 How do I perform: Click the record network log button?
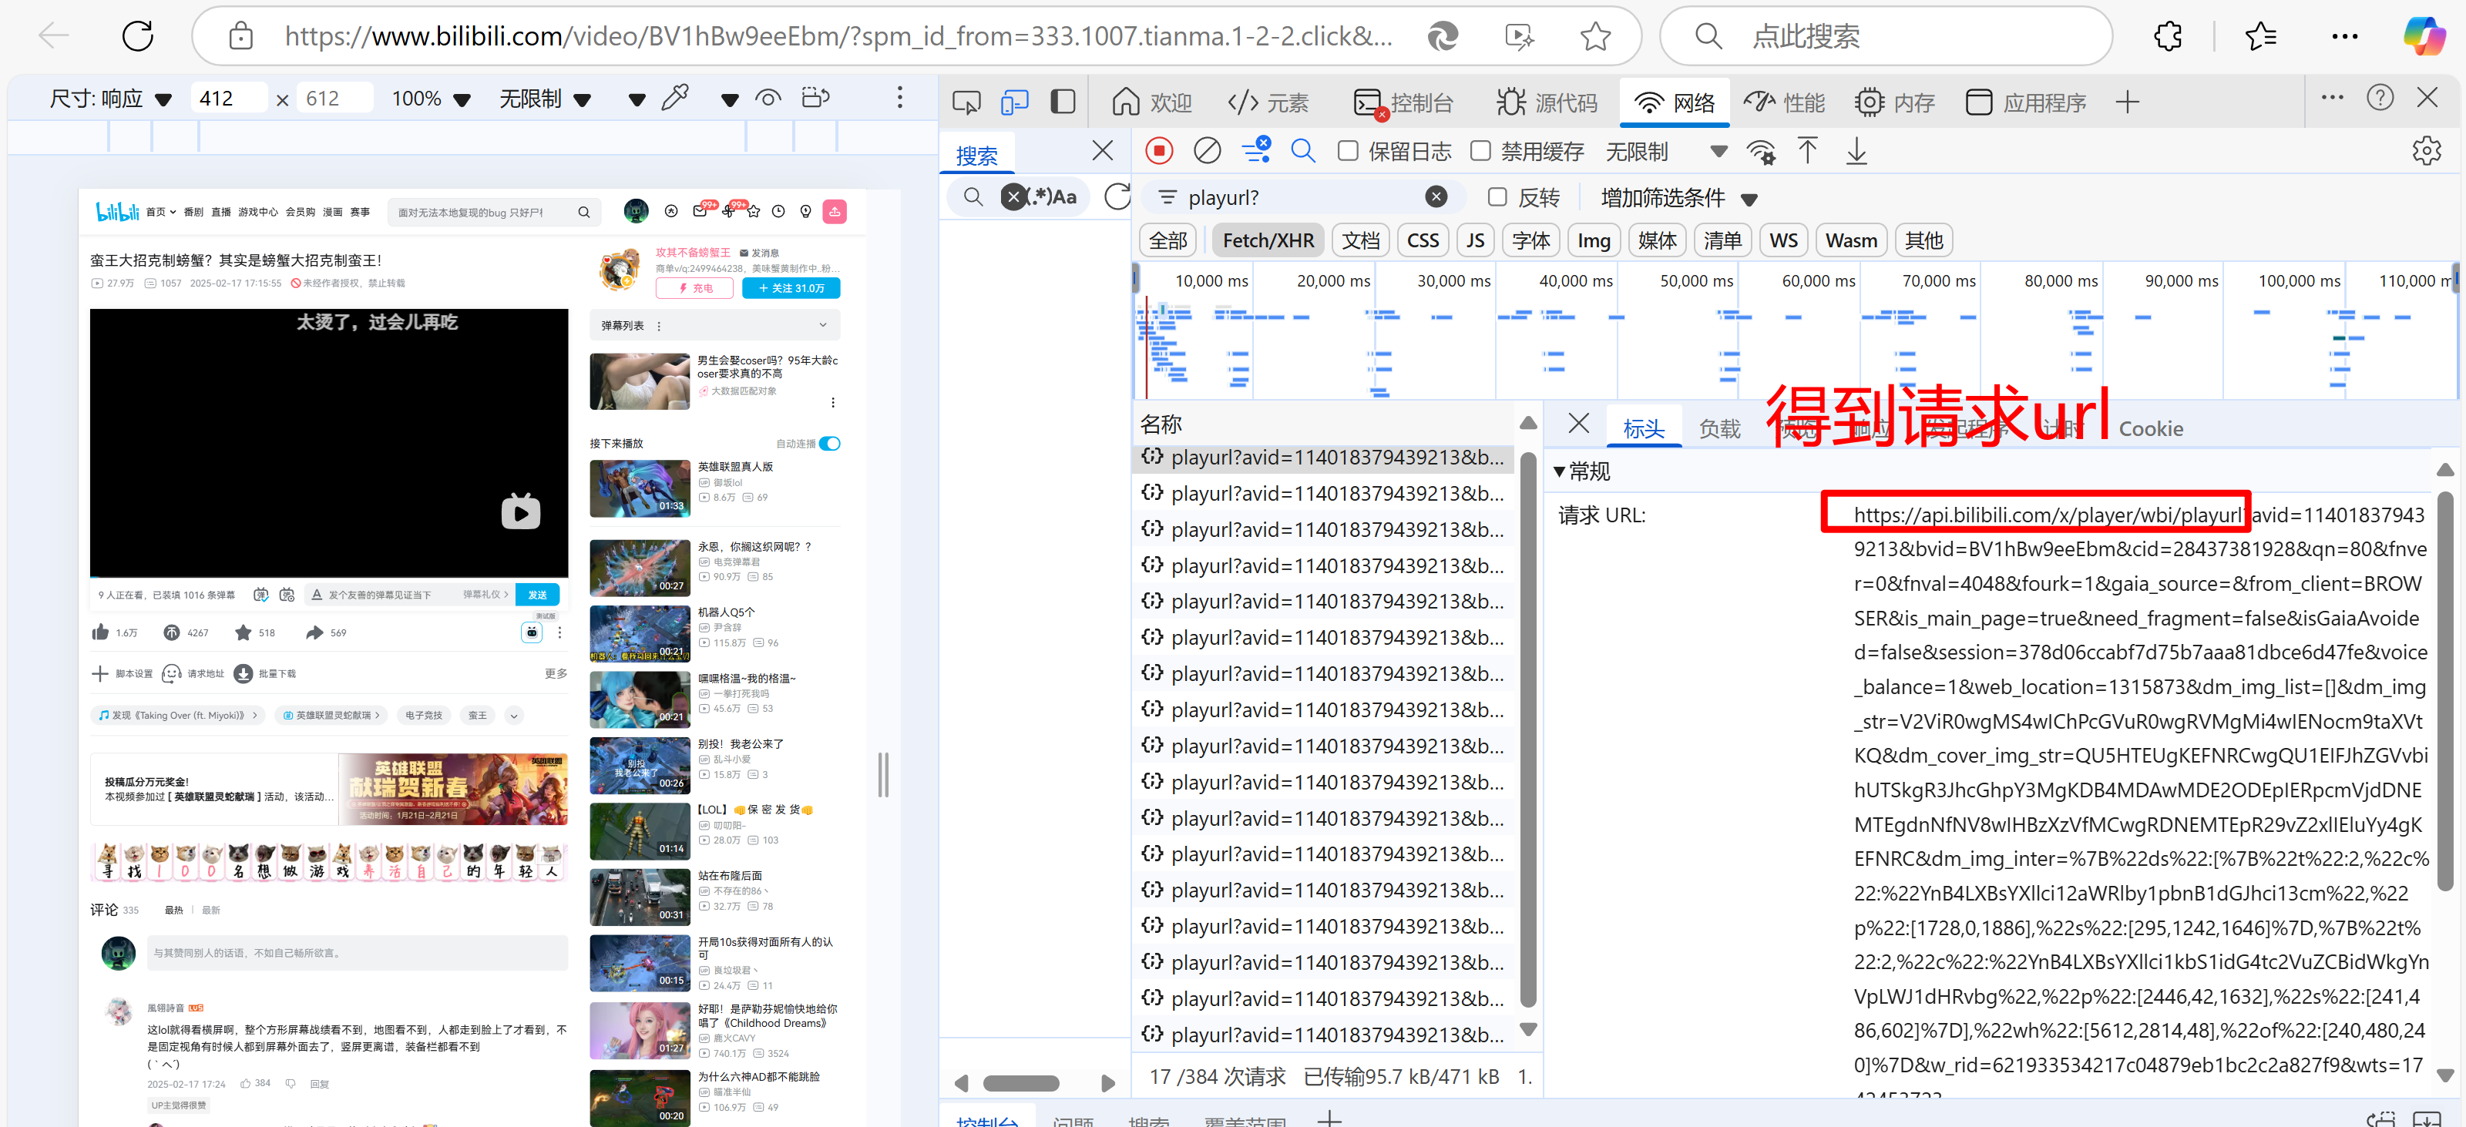(x=1158, y=151)
